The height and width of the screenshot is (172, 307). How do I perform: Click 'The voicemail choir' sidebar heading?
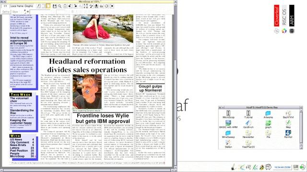19,100
